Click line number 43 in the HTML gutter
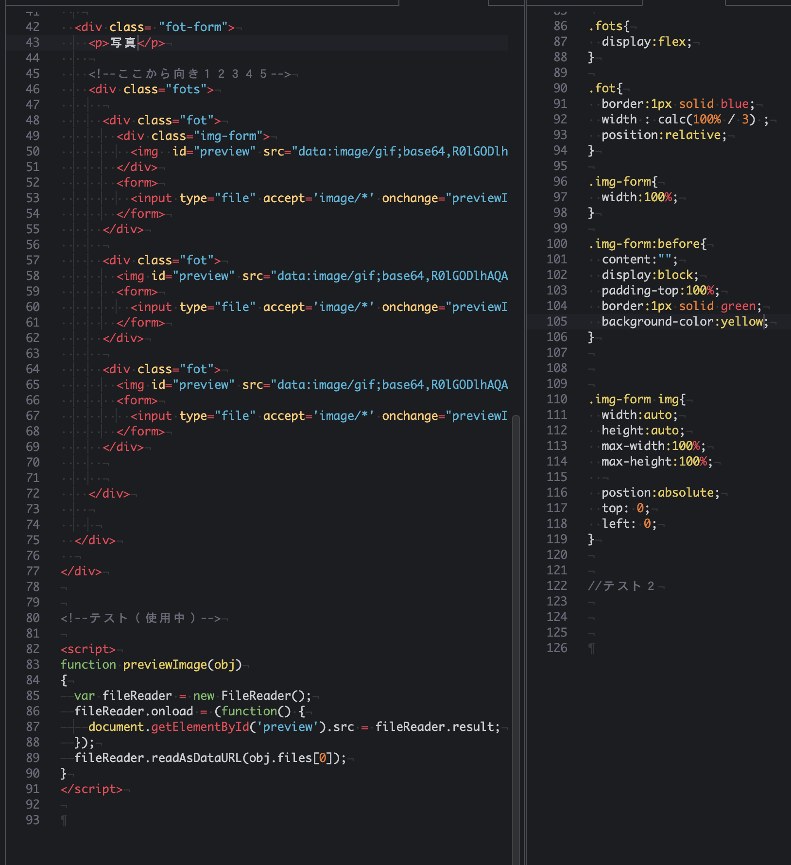 [x=33, y=43]
